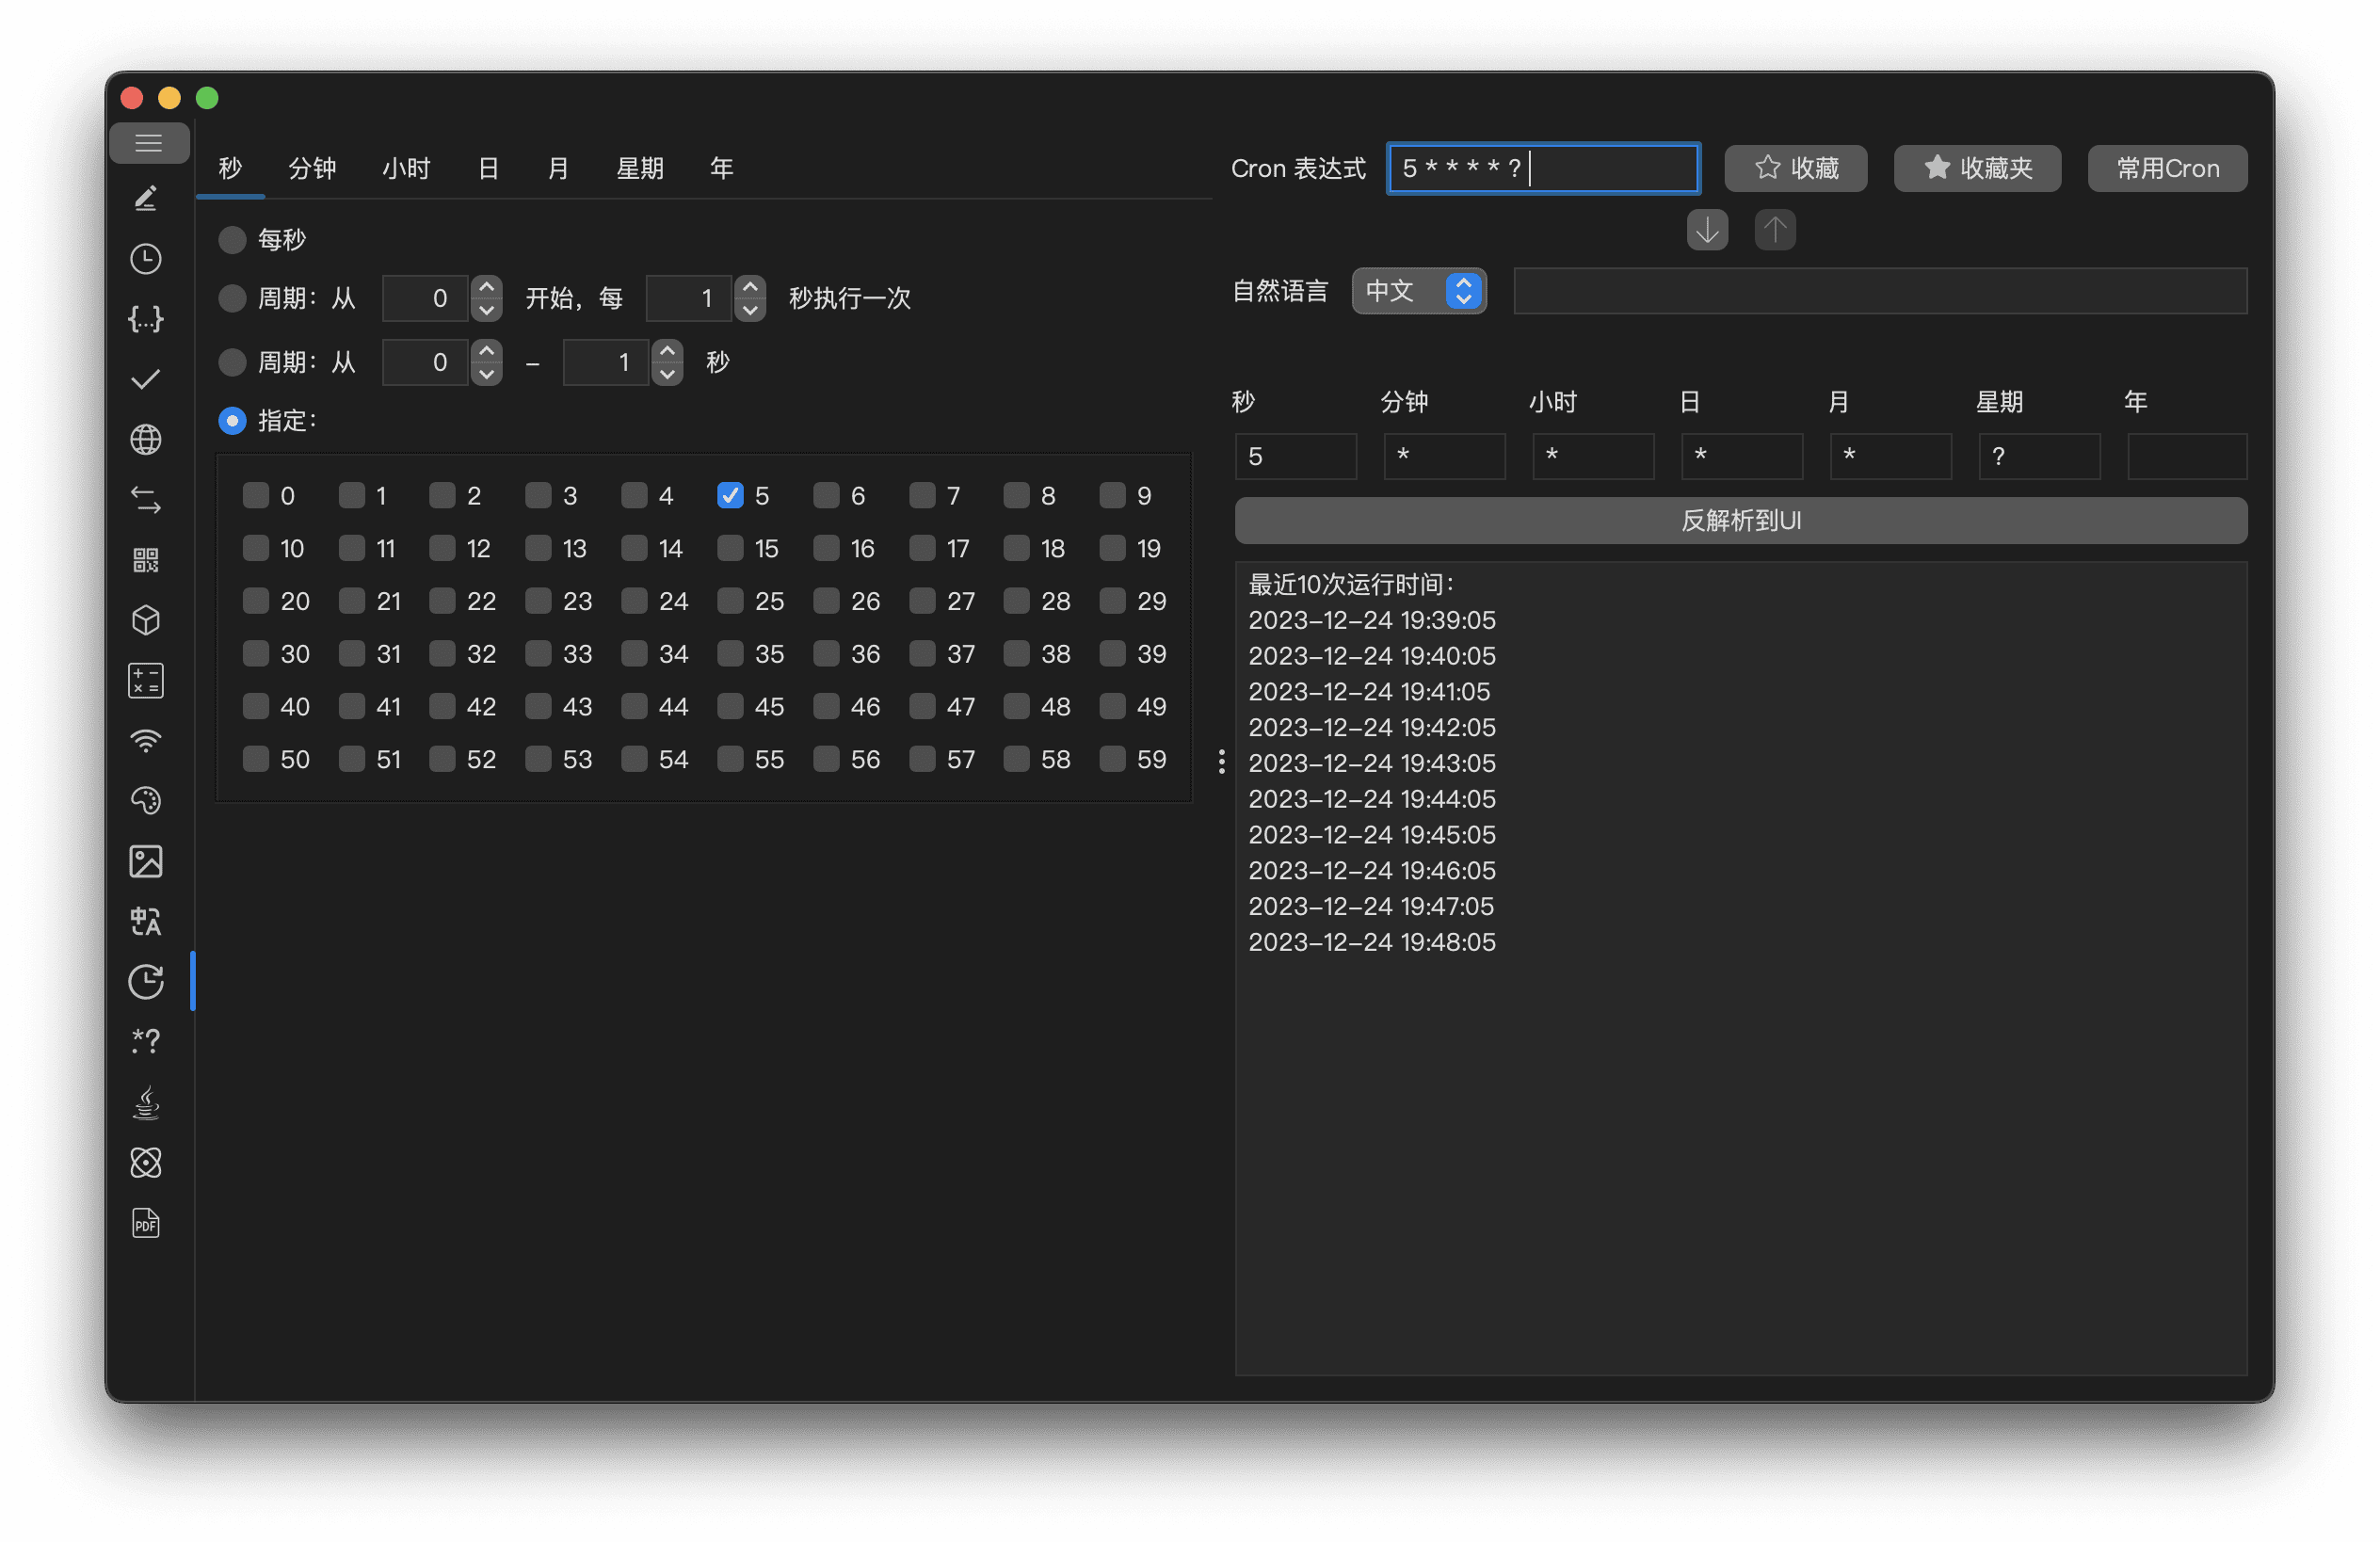Image resolution: width=2380 pixels, height=1542 pixels.
Task: Switch to the 星期 tab
Action: coord(641,168)
